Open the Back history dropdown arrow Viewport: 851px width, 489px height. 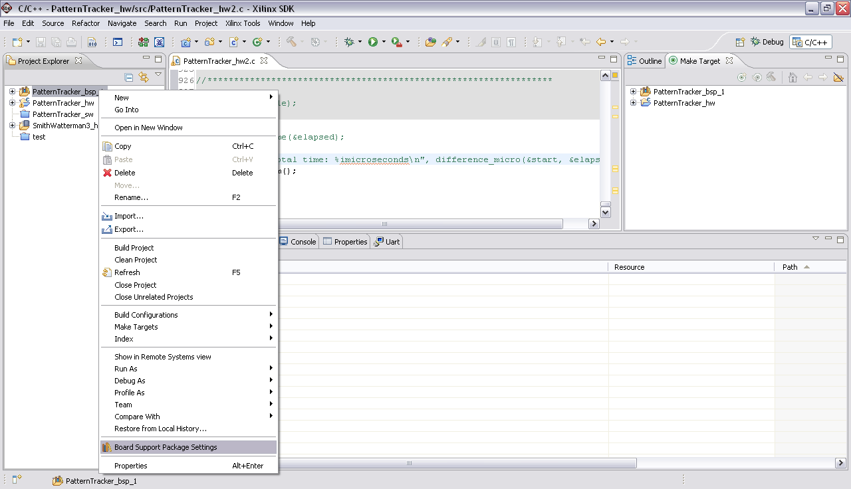pyautogui.click(x=612, y=42)
